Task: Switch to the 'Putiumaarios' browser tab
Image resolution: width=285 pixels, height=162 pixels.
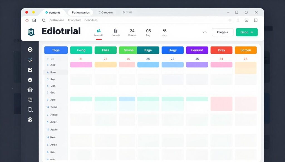Action: coord(80,12)
